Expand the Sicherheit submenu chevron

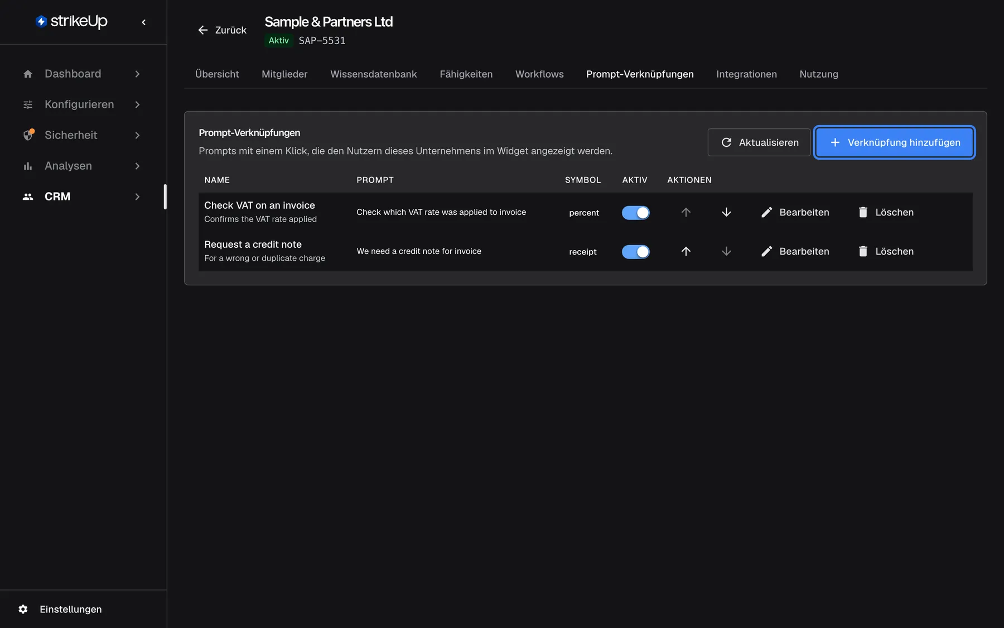point(137,135)
